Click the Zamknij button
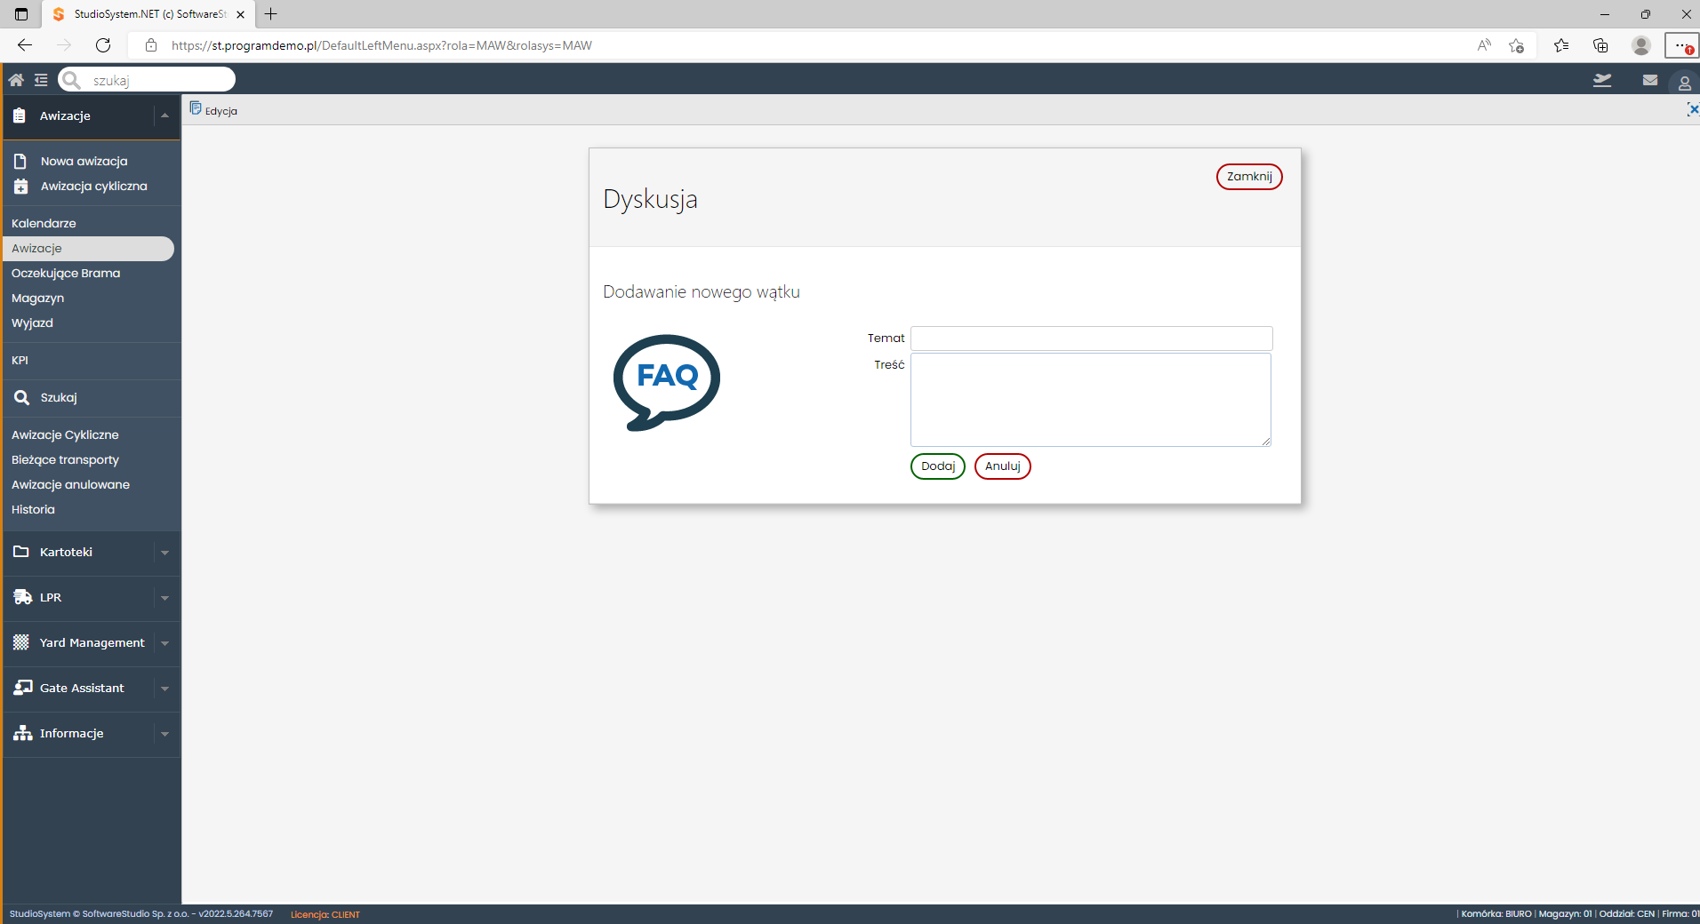Viewport: 1700px width, 924px height. (1249, 177)
